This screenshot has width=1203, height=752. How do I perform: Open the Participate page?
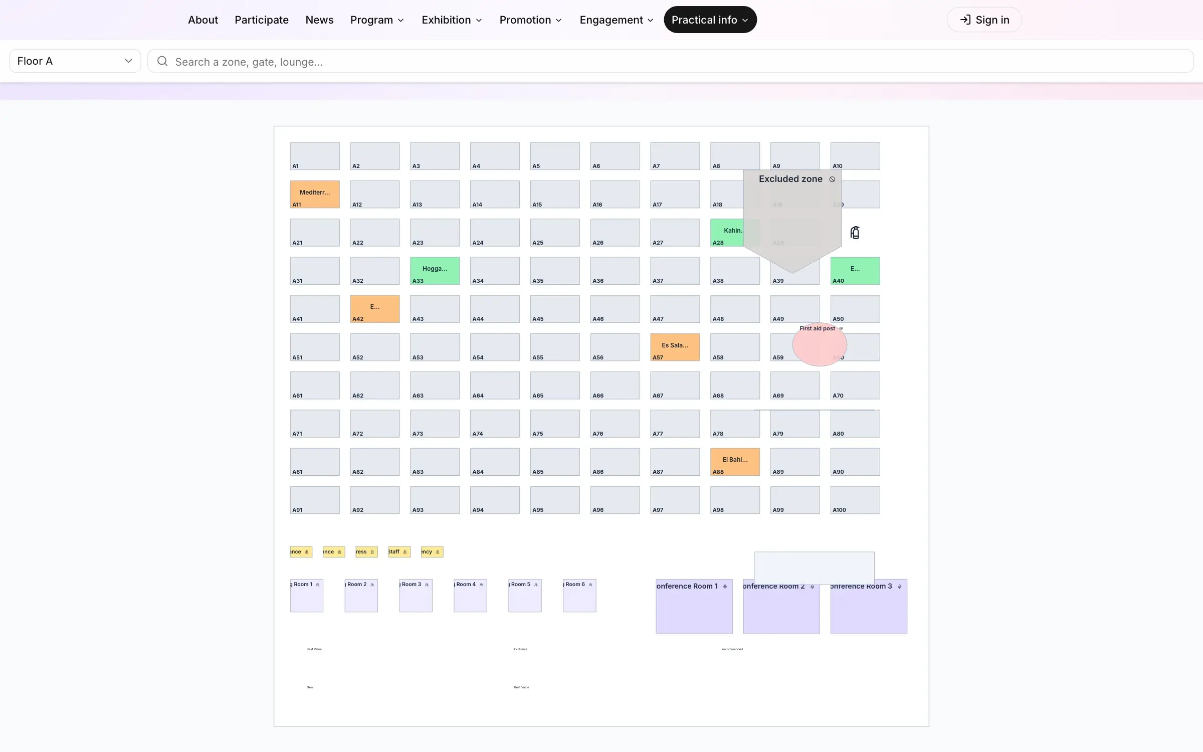point(262,20)
